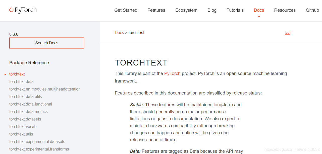Open the shortcuts terminal icon near the breadcrumb

coord(287,32)
